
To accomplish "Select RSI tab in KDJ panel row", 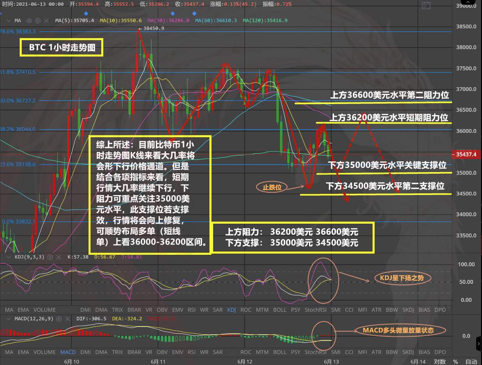I will coord(191,310).
